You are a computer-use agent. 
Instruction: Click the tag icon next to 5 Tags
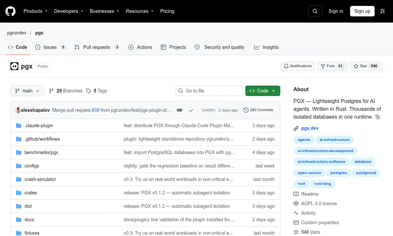pos(88,91)
